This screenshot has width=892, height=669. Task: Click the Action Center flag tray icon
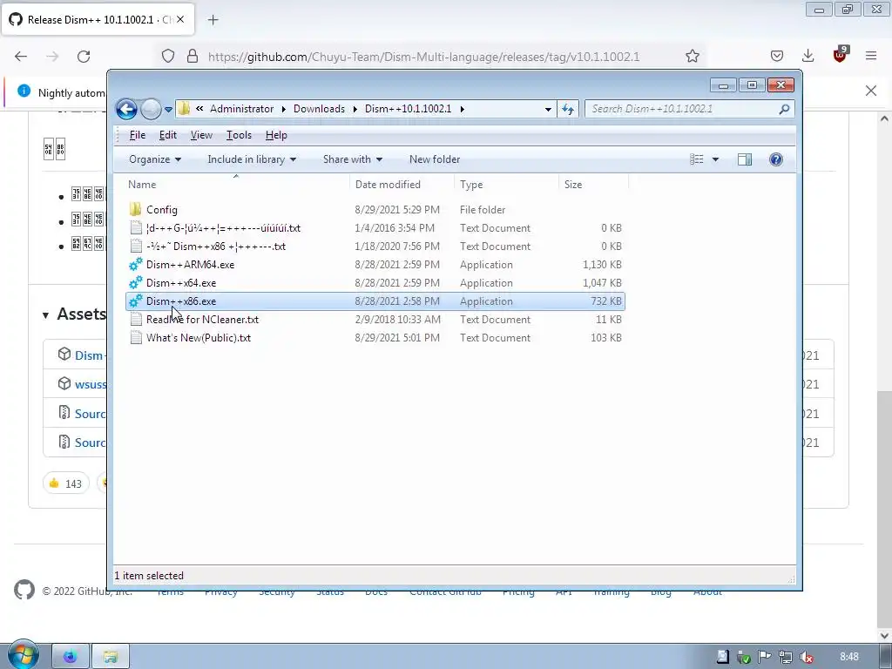[764, 657]
